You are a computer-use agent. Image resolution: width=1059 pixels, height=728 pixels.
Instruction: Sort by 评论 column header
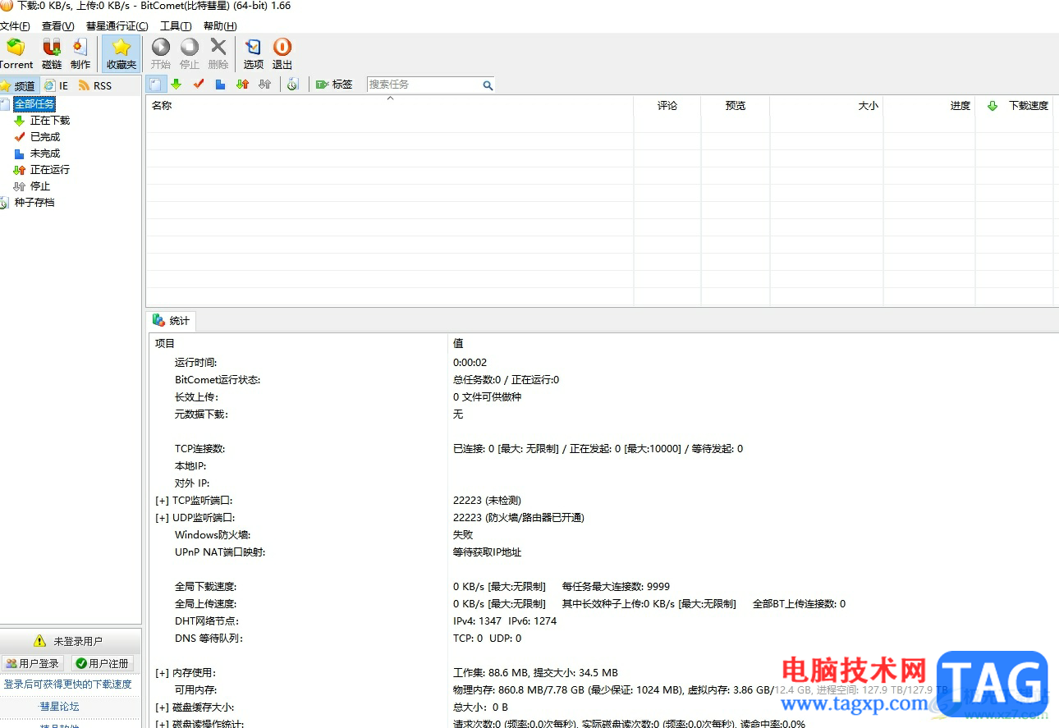[x=667, y=105]
